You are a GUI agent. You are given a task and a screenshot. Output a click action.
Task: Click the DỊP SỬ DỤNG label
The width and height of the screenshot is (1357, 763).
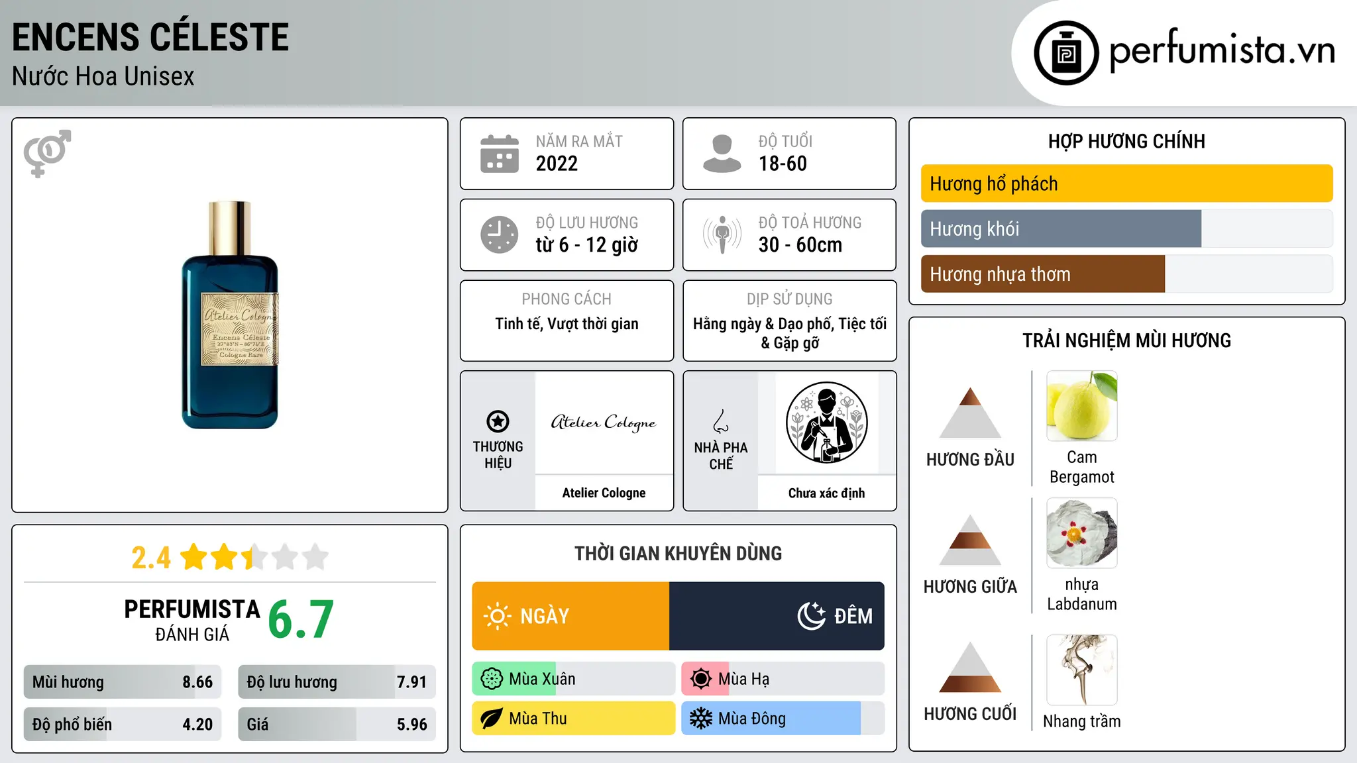coord(789,299)
